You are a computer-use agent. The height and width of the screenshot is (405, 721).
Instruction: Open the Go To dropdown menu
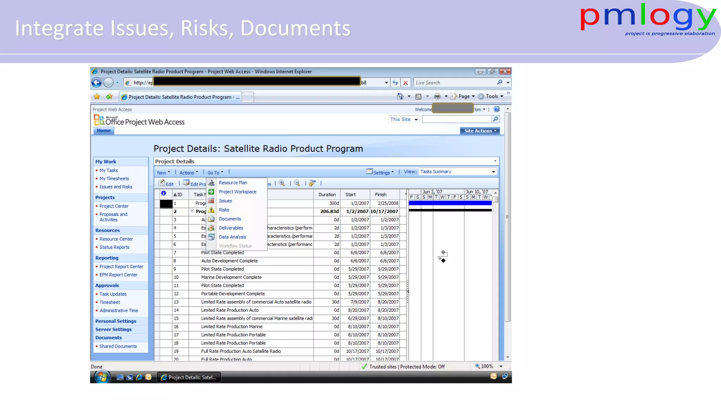click(x=215, y=173)
